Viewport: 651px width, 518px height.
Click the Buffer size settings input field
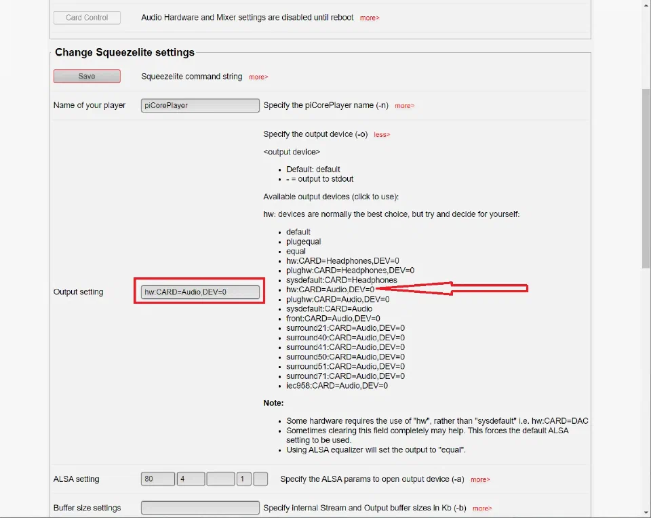point(200,508)
